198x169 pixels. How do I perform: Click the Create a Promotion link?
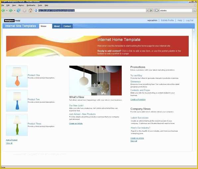pyautogui.click(x=138, y=99)
